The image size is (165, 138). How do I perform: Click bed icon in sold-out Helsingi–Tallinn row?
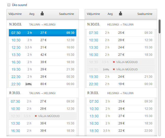click(x=106, y=69)
